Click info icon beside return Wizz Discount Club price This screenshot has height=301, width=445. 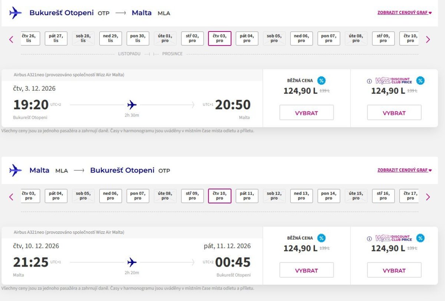369,239
